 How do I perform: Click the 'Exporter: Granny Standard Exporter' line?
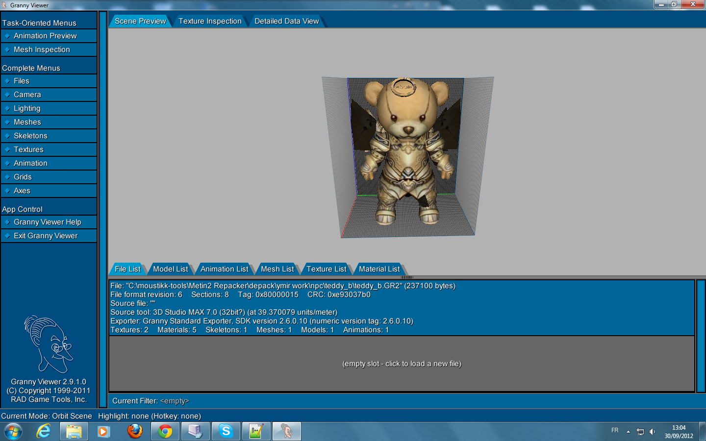(262, 321)
